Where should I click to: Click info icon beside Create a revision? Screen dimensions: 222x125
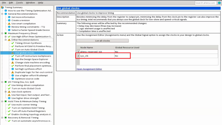[x=9, y=21]
